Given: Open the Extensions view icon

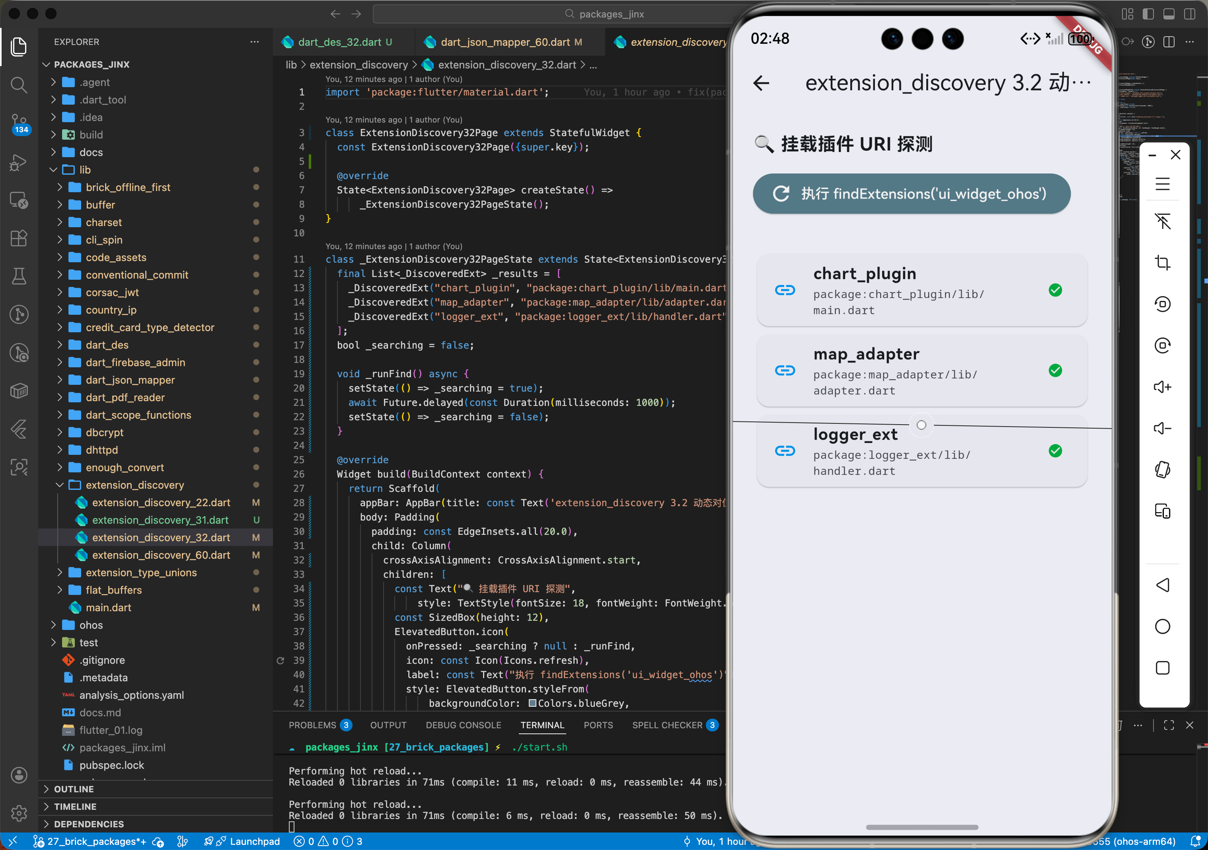Looking at the screenshot, I should point(19,238).
